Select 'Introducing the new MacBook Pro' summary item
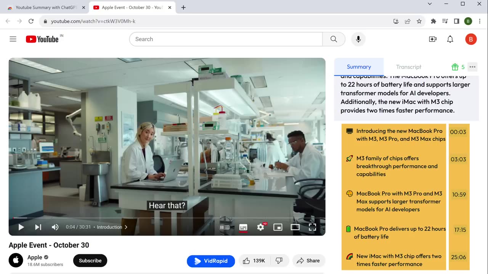The height and width of the screenshot is (274, 488). point(401,135)
